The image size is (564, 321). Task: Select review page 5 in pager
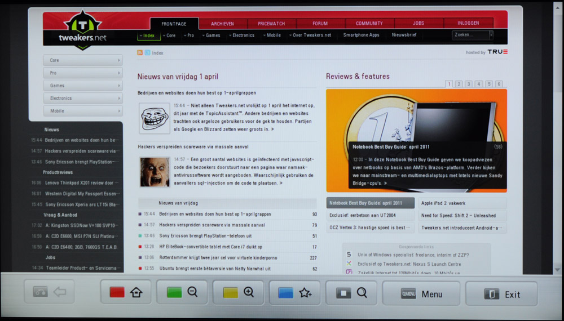489,84
